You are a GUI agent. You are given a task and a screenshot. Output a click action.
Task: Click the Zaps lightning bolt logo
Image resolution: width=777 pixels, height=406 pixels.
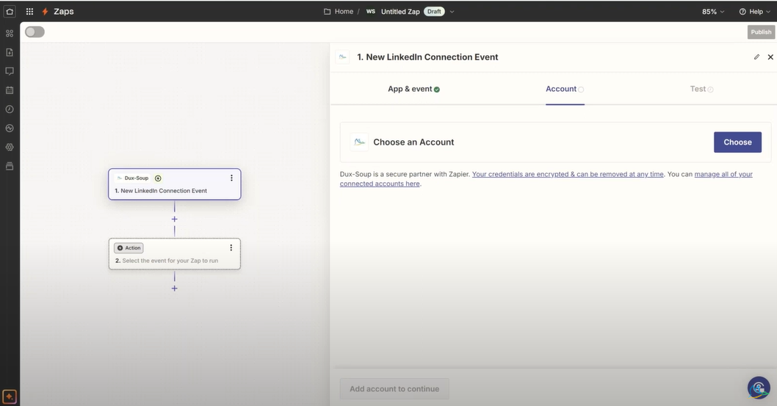click(x=45, y=12)
